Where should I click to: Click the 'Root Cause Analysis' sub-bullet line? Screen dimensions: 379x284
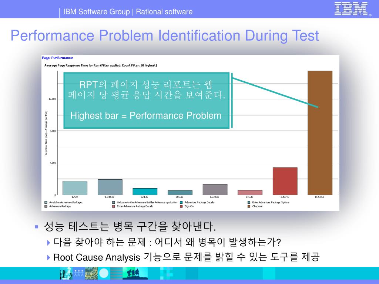point(187,257)
